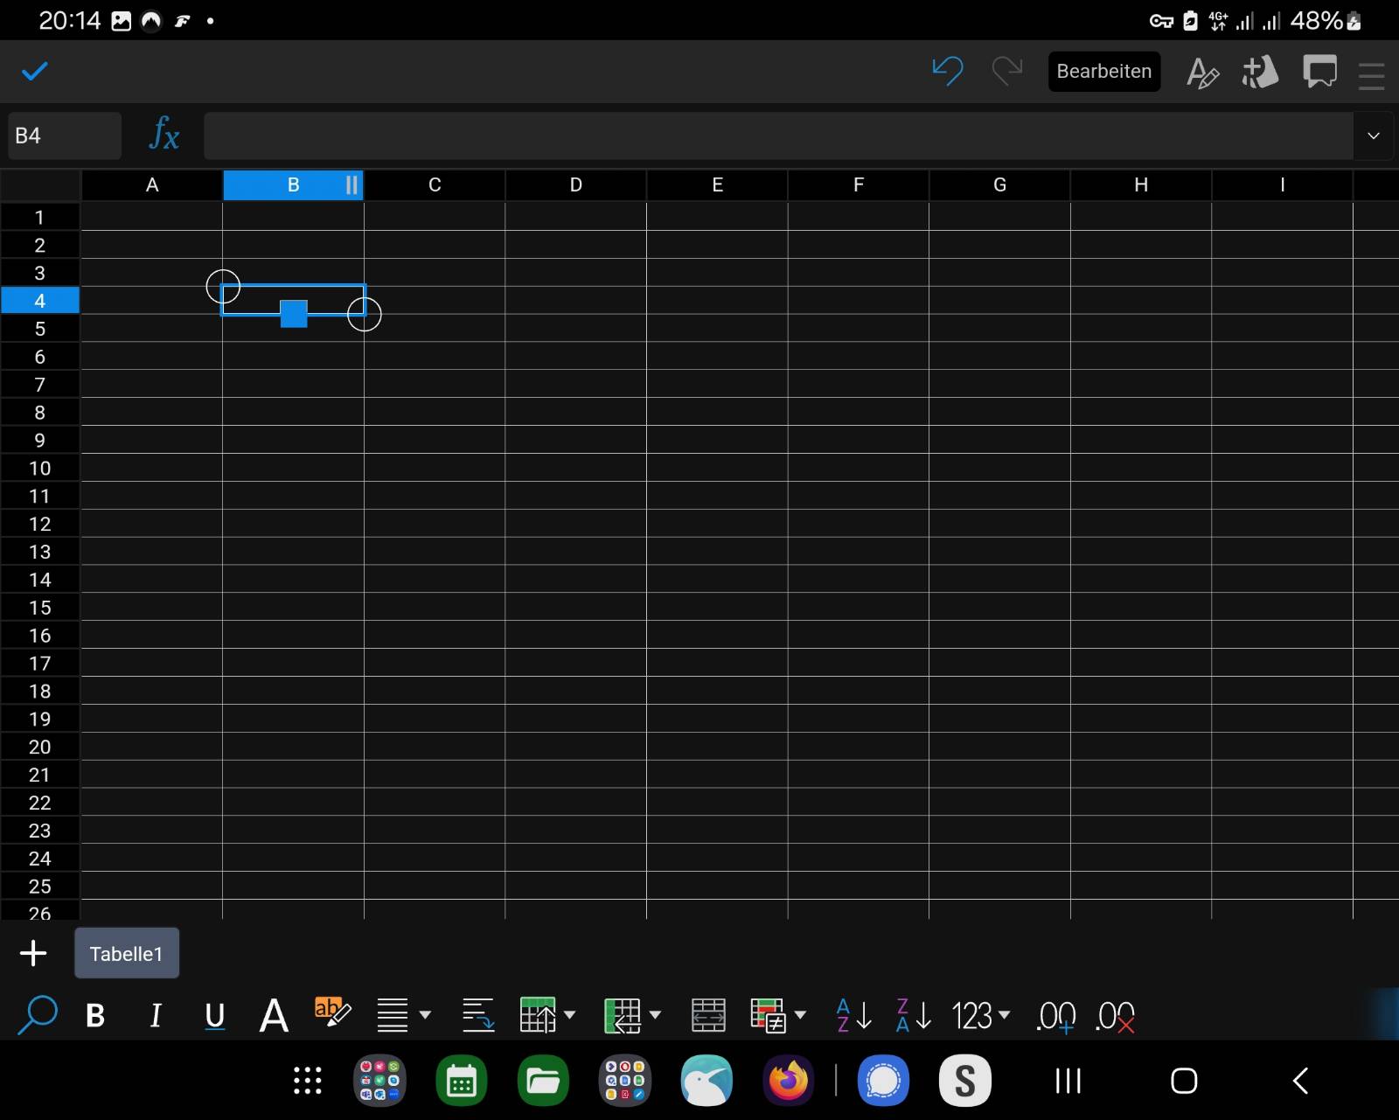This screenshot has width=1399, height=1120.
Task: Select the Tabelle1 sheet tab
Action: 127,953
